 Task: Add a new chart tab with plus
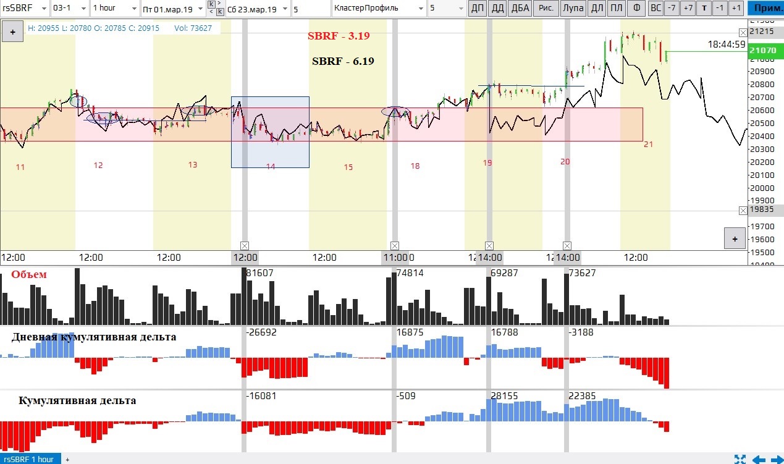[x=67, y=459]
